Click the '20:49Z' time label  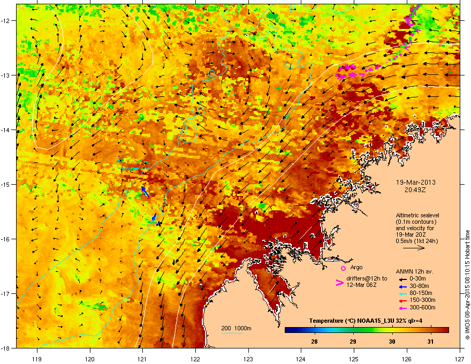click(415, 190)
